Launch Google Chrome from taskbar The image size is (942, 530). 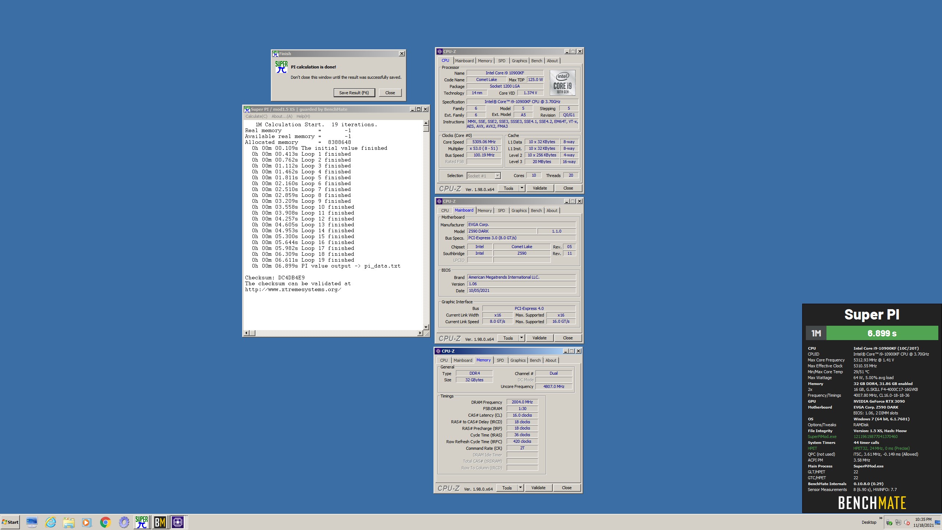(105, 522)
